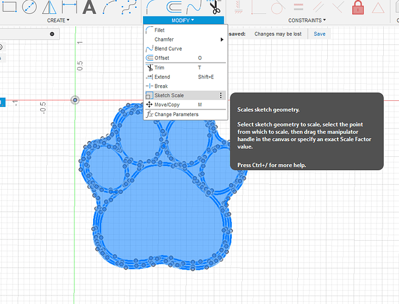
Task: Choose Break from Modify menu
Action: (x=186, y=86)
